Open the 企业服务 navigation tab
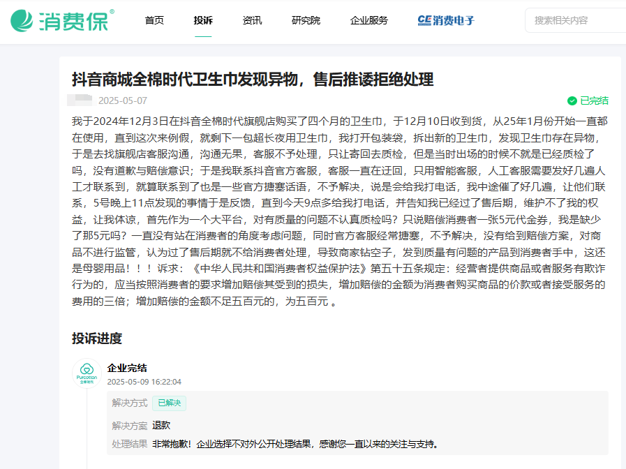Image resolution: width=626 pixels, height=469 pixels. [x=369, y=20]
